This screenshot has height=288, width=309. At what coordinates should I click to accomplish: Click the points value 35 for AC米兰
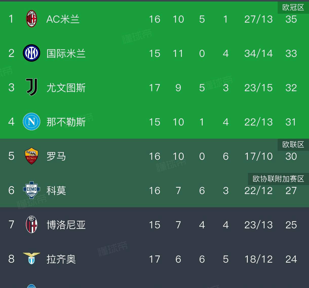(x=292, y=19)
